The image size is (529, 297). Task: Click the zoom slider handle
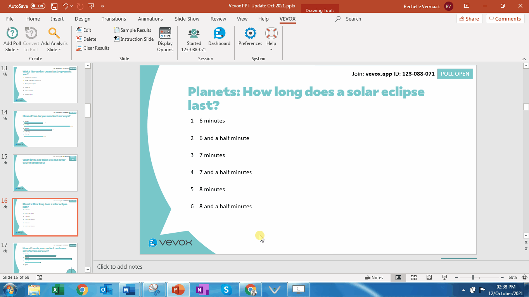point(473,278)
